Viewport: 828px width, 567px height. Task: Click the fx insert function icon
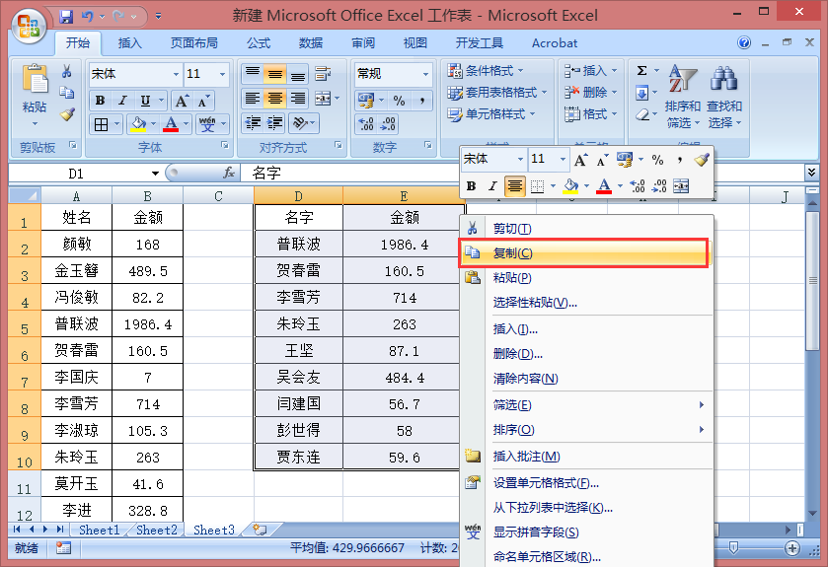[x=229, y=173]
